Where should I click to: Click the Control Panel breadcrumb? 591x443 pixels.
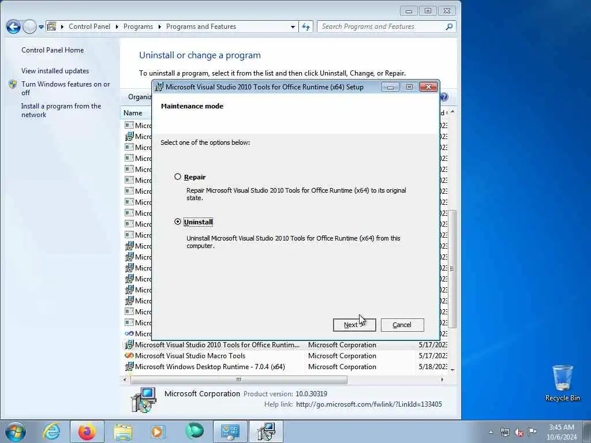pyautogui.click(x=89, y=27)
